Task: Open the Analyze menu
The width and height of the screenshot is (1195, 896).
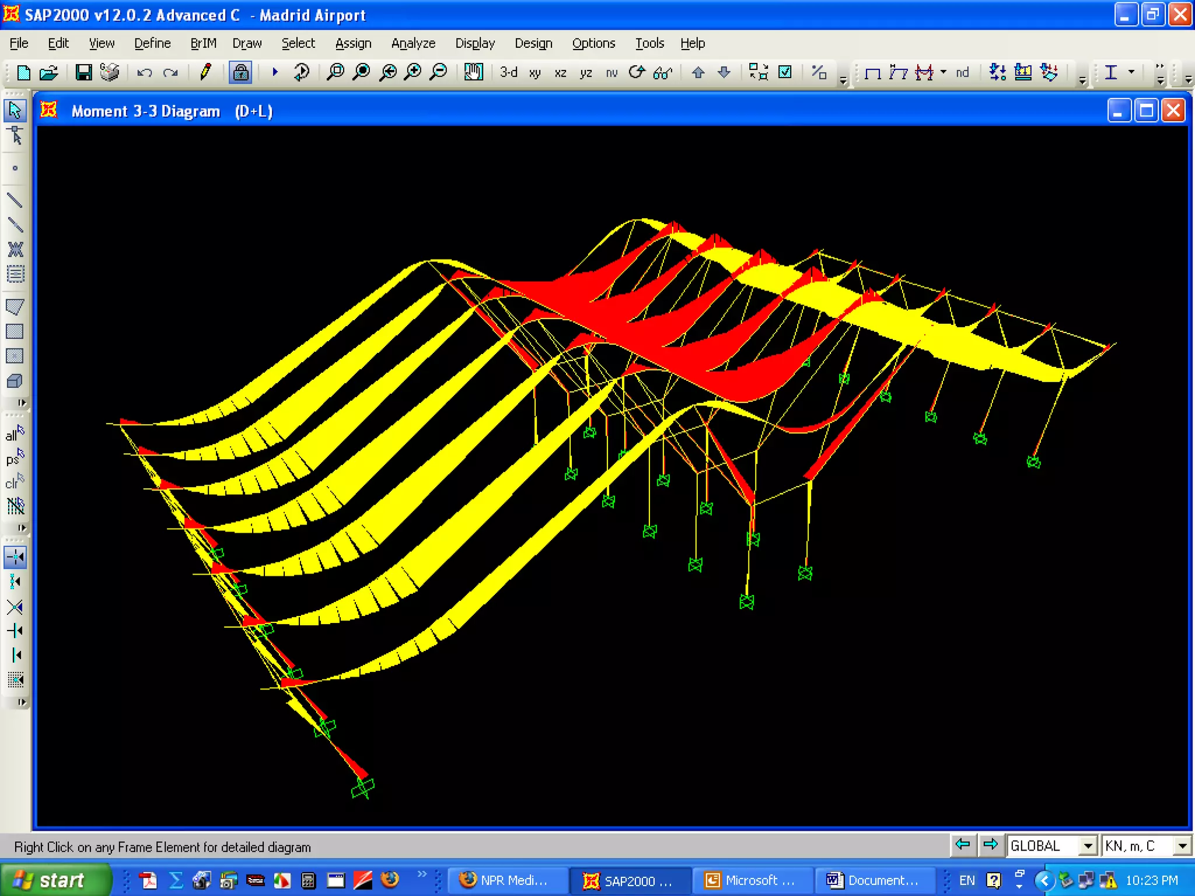Action: 413,43
